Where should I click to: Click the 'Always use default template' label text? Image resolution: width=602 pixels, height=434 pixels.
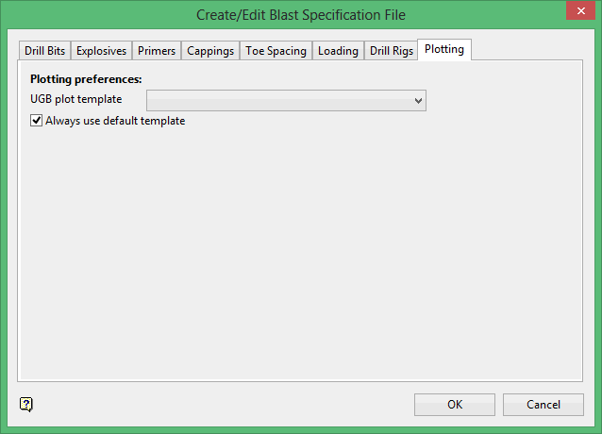click(115, 121)
